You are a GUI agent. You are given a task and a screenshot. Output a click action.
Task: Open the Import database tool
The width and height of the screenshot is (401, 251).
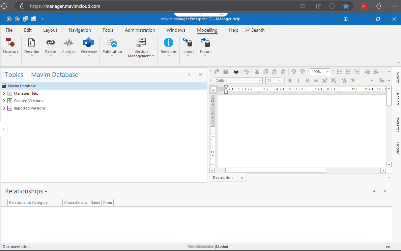(188, 46)
